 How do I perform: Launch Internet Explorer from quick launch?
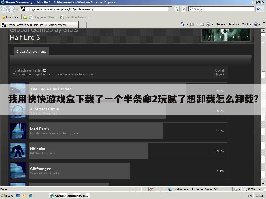tap(30, 196)
